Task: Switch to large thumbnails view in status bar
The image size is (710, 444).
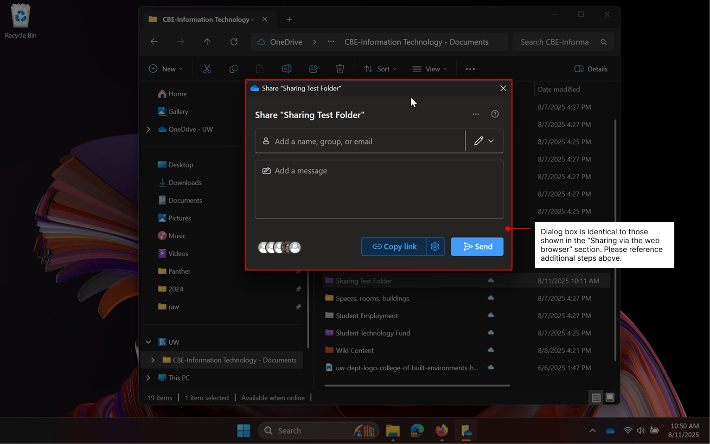Action: 610,397
